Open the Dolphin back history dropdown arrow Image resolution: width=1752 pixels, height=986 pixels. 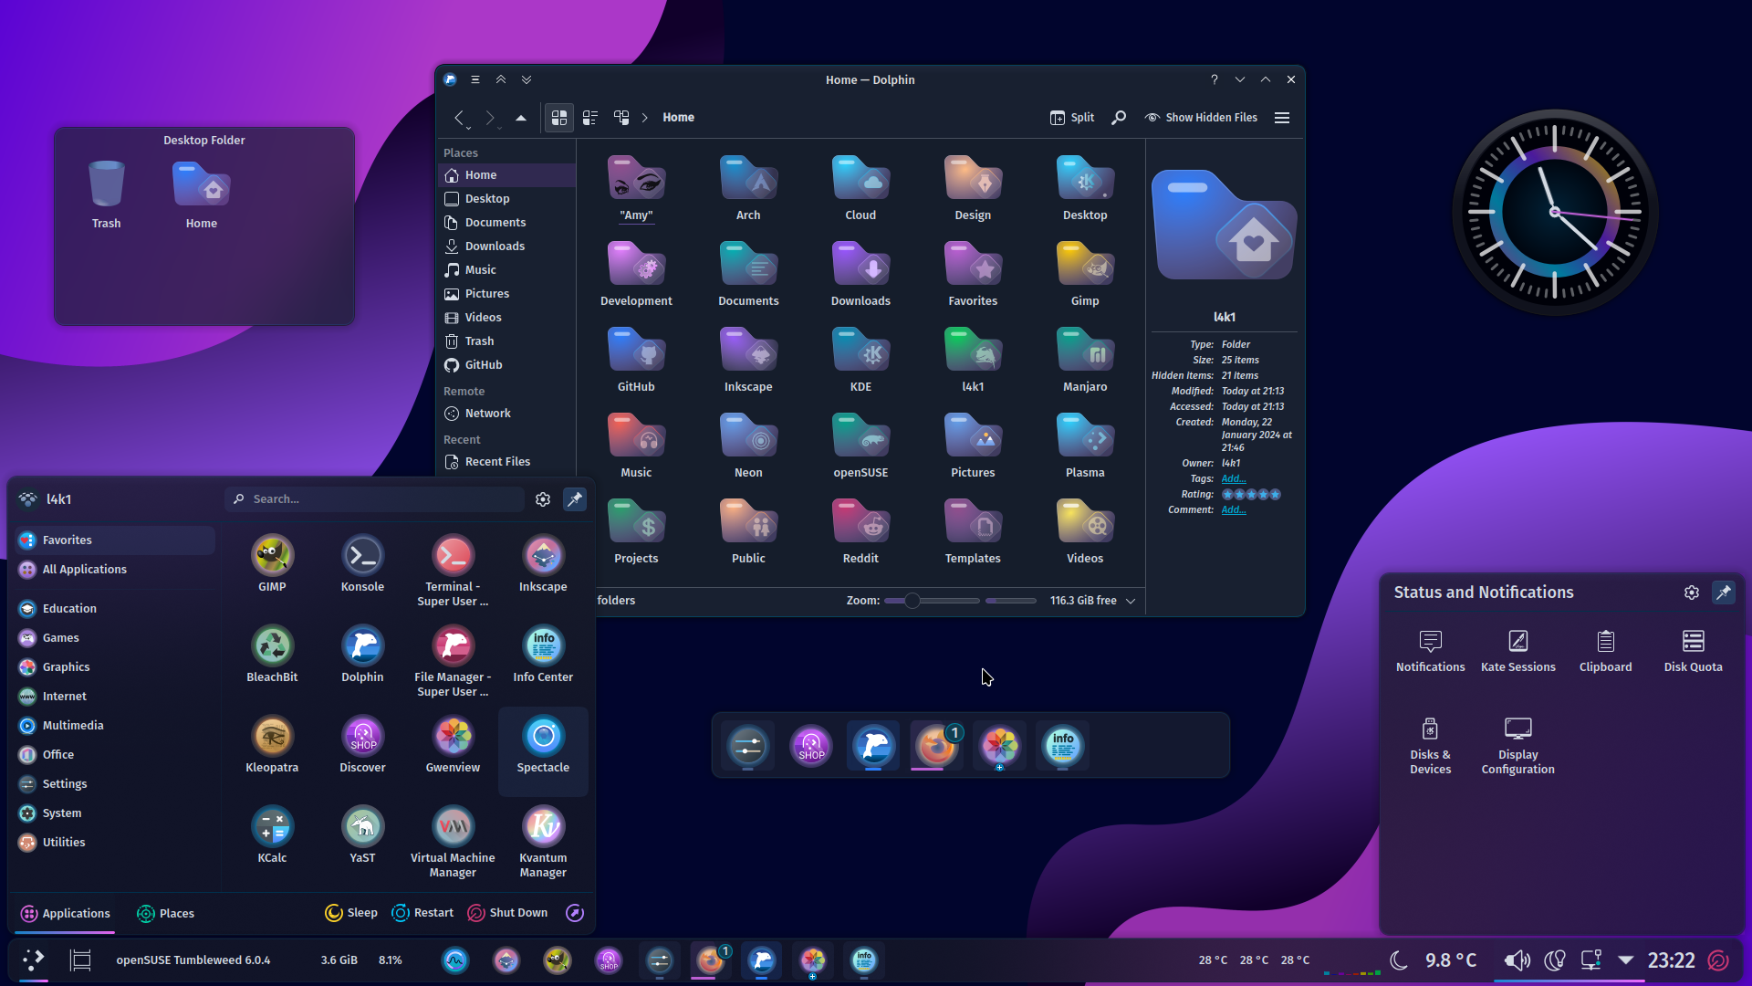[468, 129]
